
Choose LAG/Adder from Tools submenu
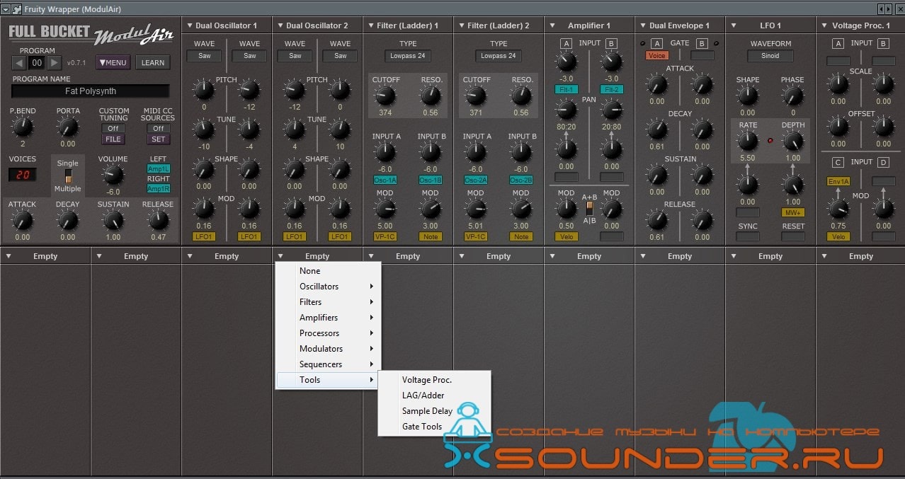pyautogui.click(x=434, y=396)
